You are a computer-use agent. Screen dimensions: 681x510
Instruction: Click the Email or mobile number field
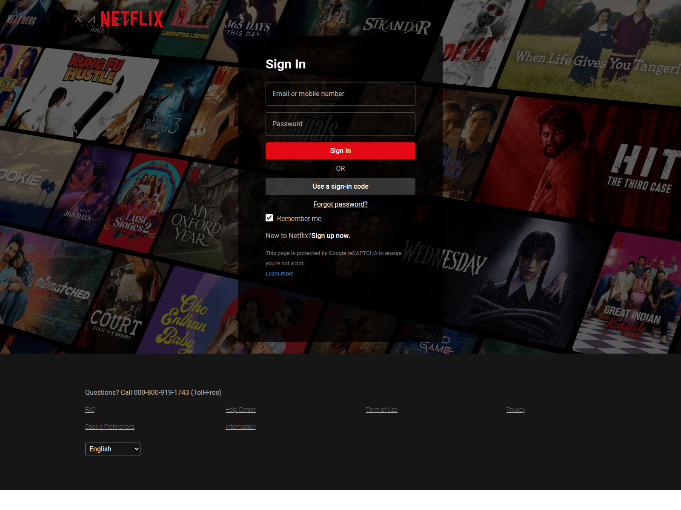coord(340,94)
